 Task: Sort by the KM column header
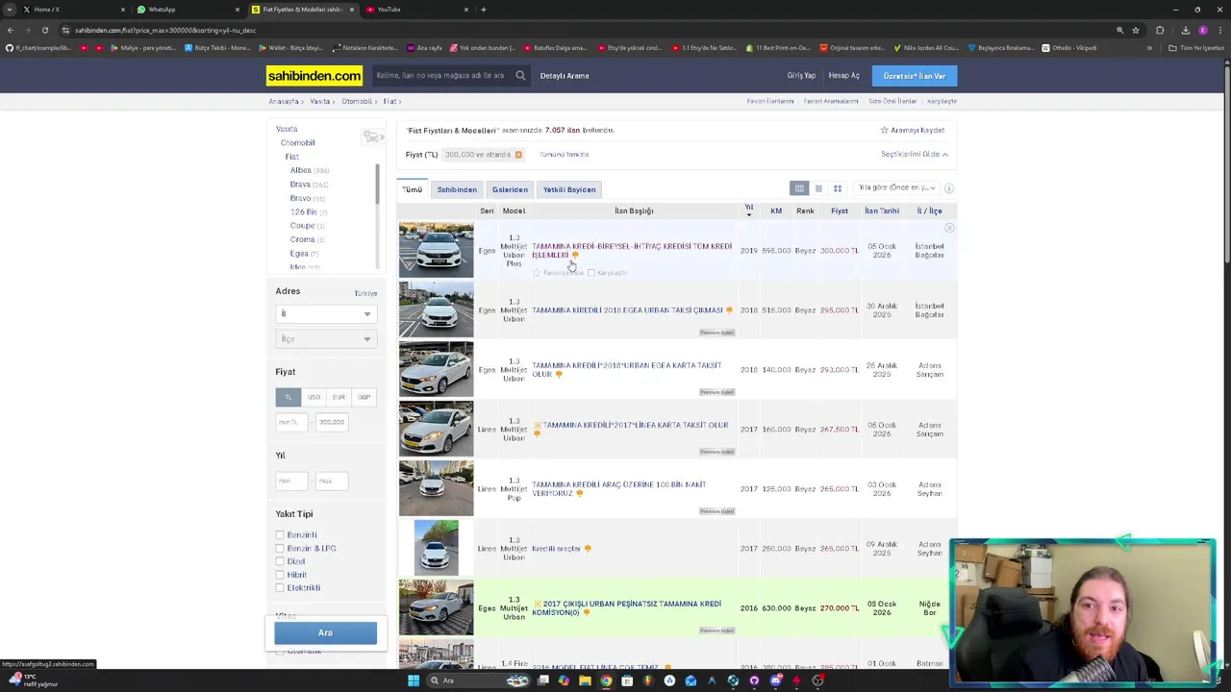(x=776, y=211)
